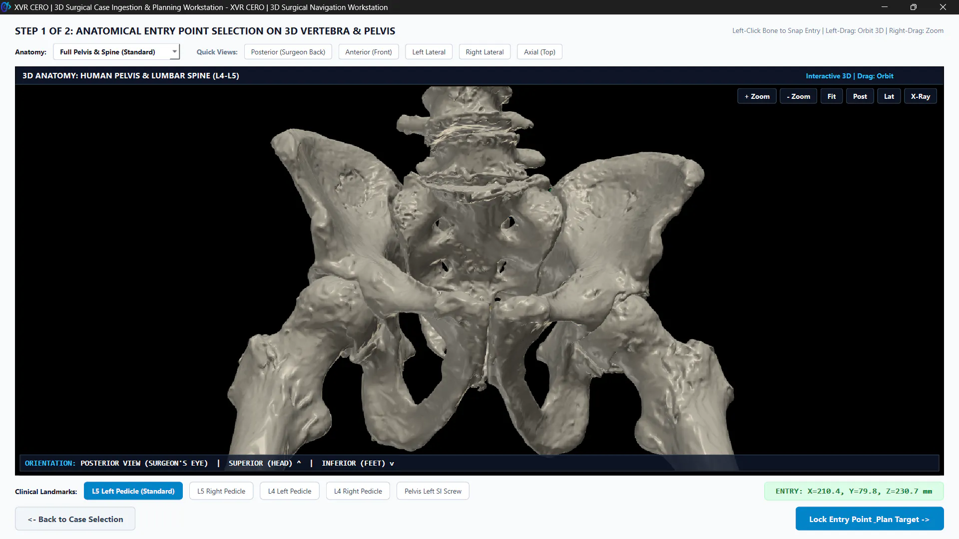
Task: Click the Post view button
Action: [860, 96]
